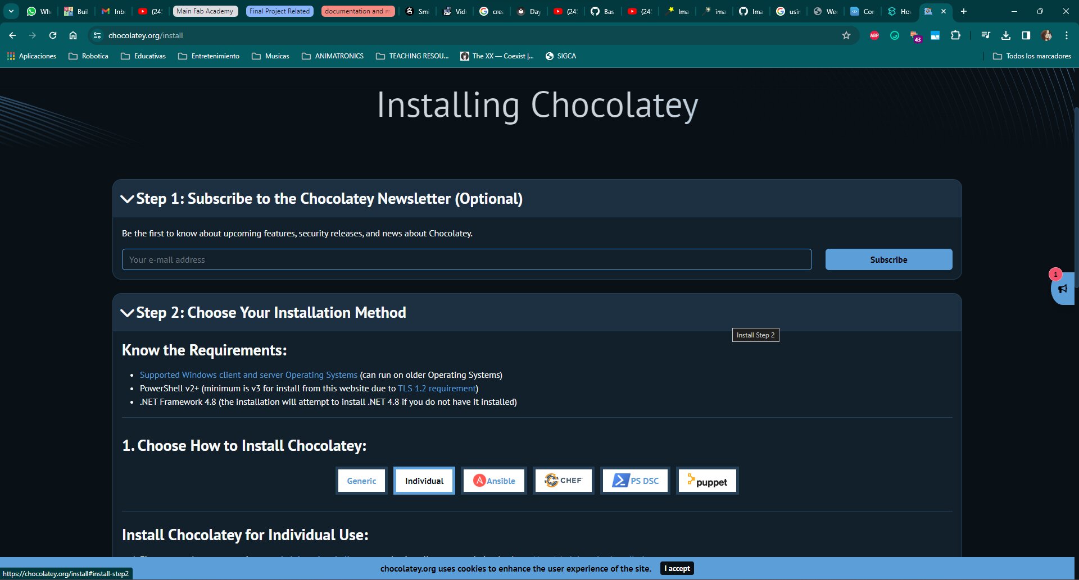Select the Ansible install method

coord(494,481)
